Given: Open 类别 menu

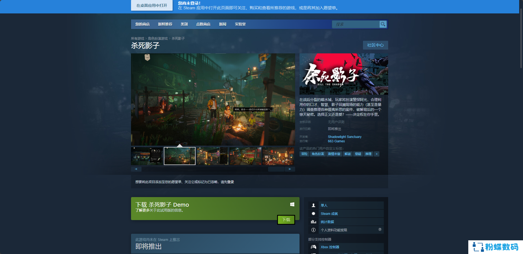Looking at the screenshot, I should (184, 24).
